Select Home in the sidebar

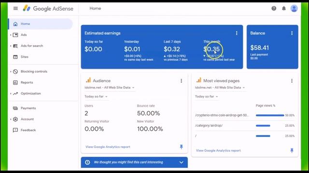(41, 24)
